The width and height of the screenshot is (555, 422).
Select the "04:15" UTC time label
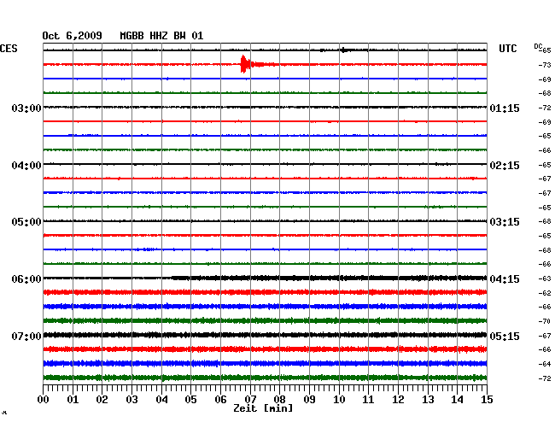505,279
